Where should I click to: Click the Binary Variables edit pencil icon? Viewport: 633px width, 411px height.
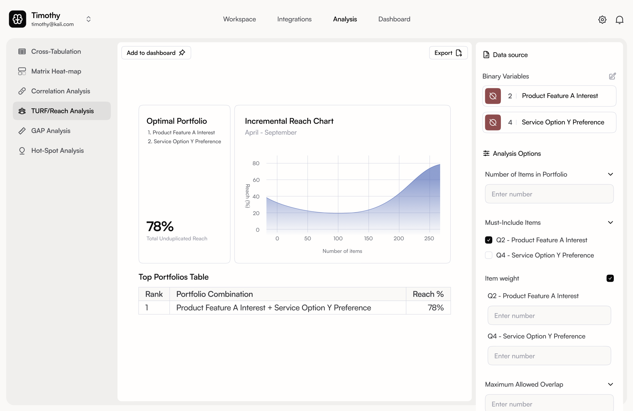tap(612, 76)
